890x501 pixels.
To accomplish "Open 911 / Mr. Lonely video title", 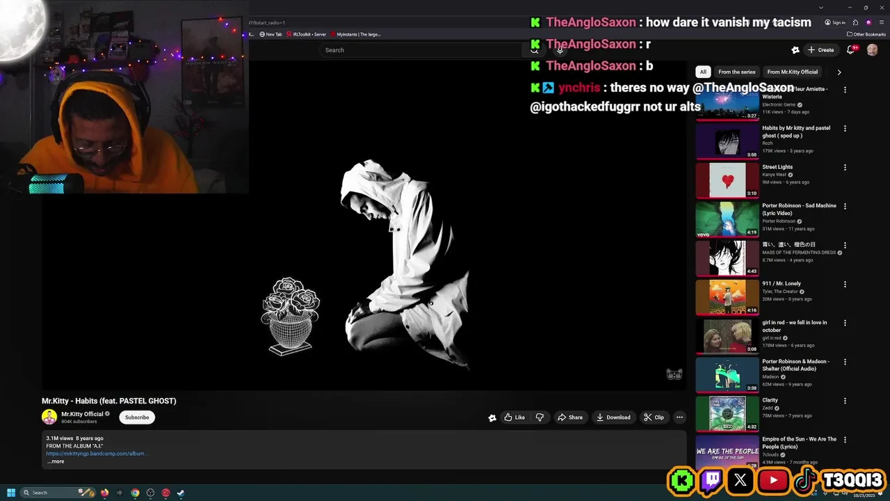I will 782,283.
